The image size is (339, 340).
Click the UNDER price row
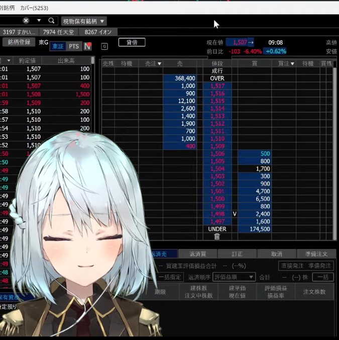[217, 229]
